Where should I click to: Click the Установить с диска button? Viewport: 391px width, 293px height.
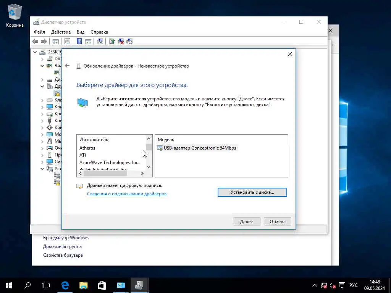point(252,192)
